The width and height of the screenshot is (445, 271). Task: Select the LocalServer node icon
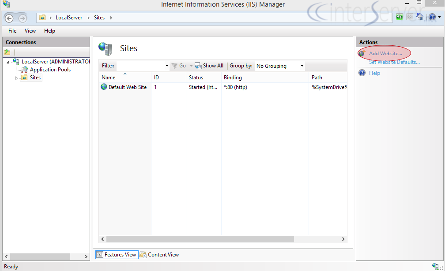click(x=16, y=61)
